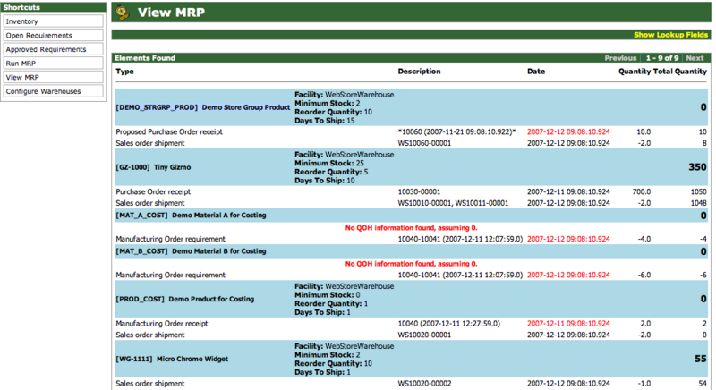
Task: Select PROD_COST Demo Product for Costing
Action: click(411, 300)
